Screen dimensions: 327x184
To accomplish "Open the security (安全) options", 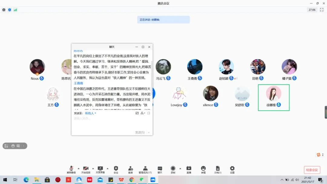I will pos(116,169).
